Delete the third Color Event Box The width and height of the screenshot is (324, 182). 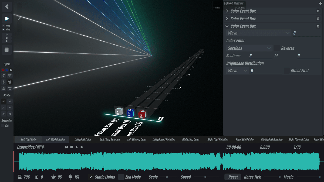318,26
